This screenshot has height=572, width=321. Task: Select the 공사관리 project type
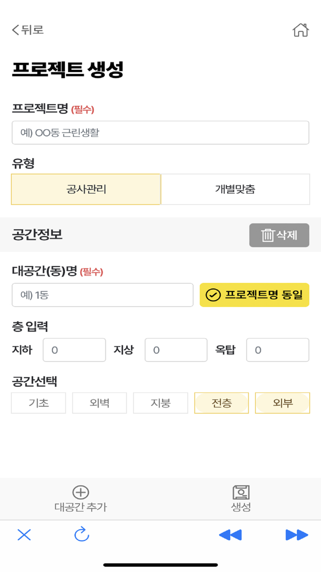tap(86, 189)
